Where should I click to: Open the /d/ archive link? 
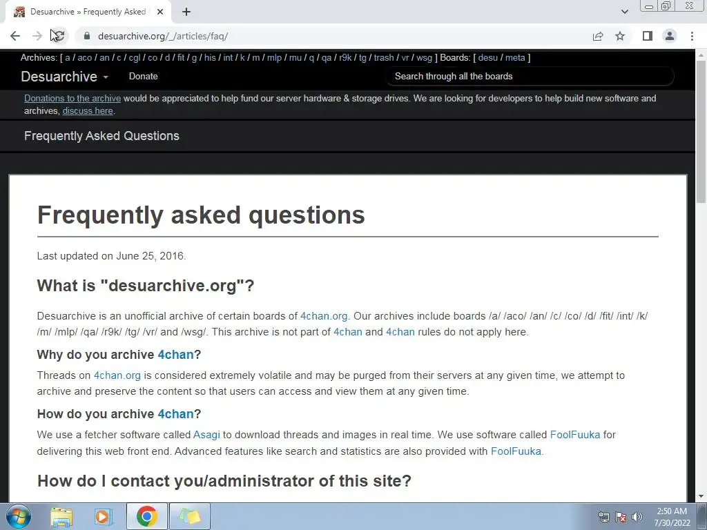(x=167, y=58)
